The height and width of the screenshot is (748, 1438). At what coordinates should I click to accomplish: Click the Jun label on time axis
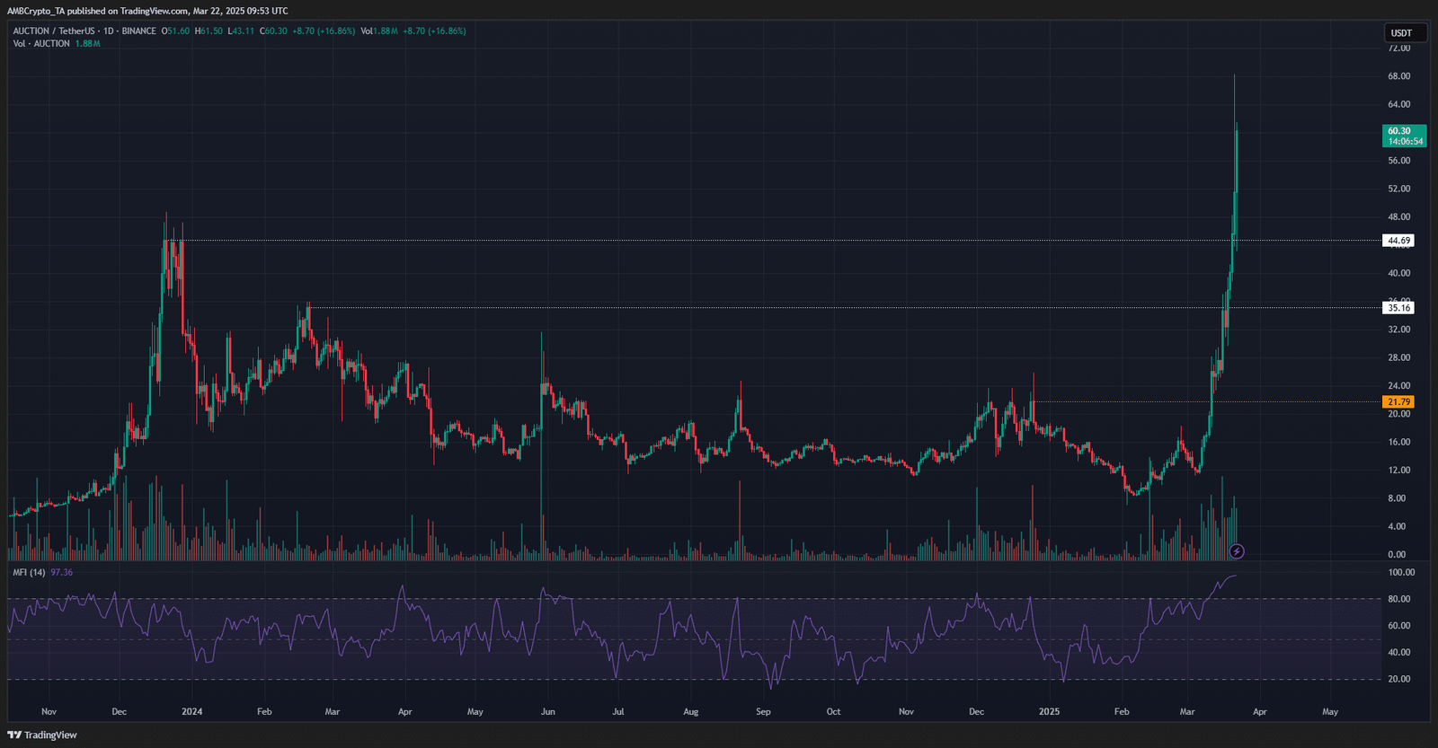click(x=547, y=711)
